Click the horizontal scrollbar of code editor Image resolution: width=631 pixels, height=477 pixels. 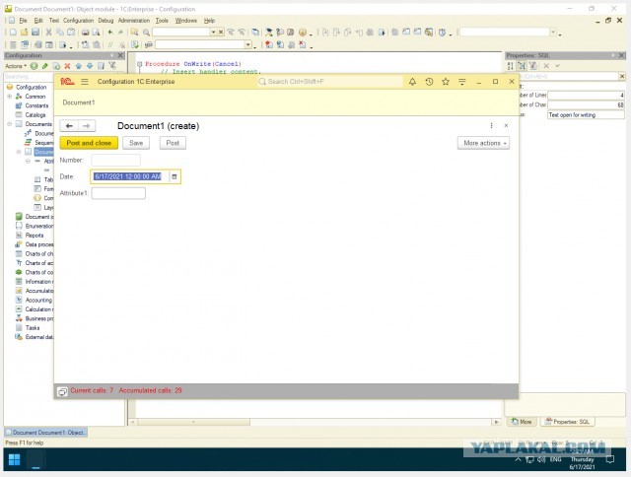point(314,422)
